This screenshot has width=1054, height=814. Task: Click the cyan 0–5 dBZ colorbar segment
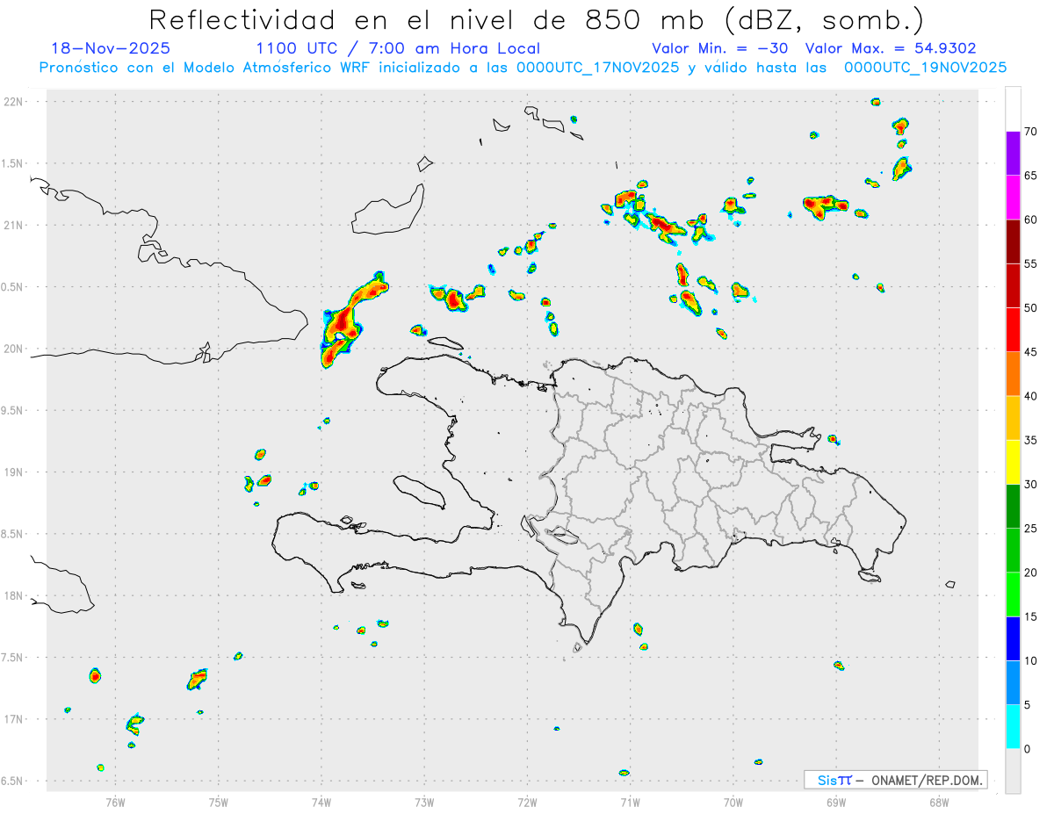click(1013, 727)
